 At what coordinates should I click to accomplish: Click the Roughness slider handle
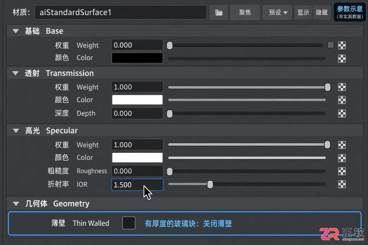coord(170,171)
